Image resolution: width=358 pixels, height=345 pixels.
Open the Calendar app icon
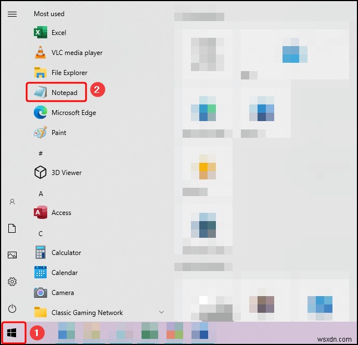[x=41, y=272]
